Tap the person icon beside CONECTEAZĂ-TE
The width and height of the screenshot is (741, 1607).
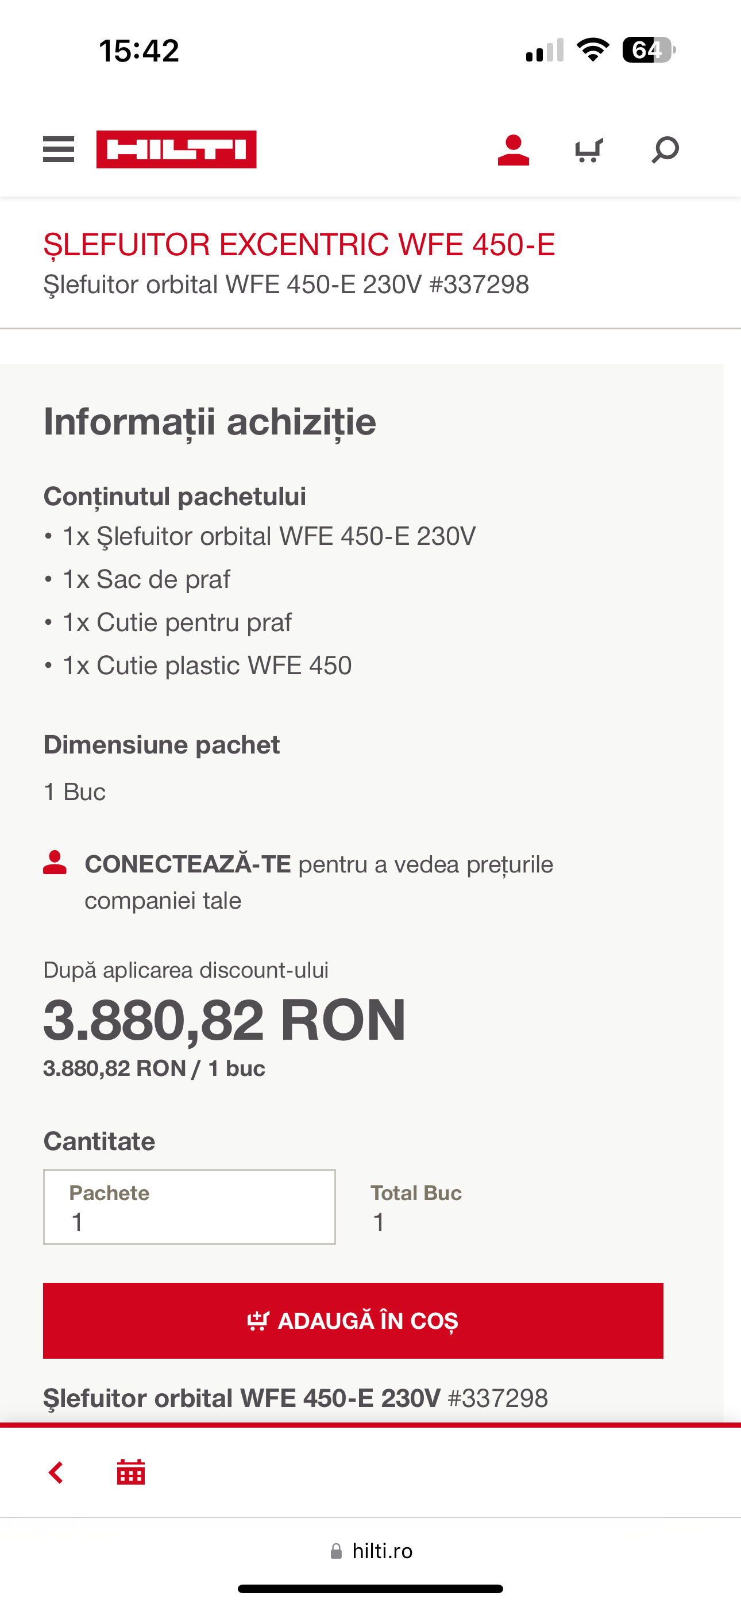(55, 863)
